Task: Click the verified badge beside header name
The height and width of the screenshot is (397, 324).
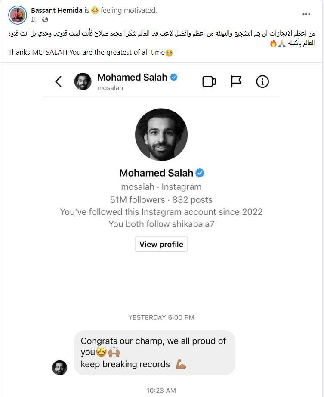Action: [x=174, y=78]
